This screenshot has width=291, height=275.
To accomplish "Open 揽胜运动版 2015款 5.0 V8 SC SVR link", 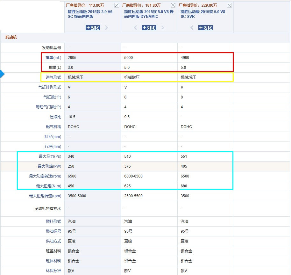I will (x=203, y=14).
